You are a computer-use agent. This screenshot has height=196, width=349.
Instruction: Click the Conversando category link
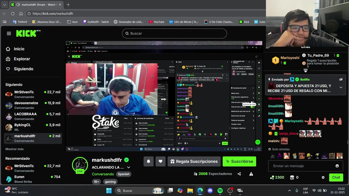103,174
